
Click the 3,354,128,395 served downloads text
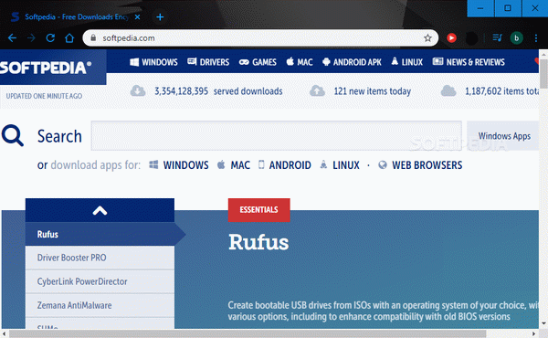(218, 91)
